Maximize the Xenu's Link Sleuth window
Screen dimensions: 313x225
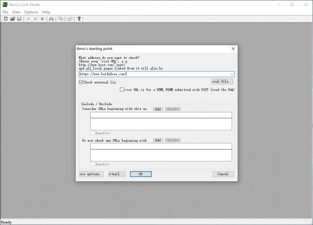pos(292,4)
